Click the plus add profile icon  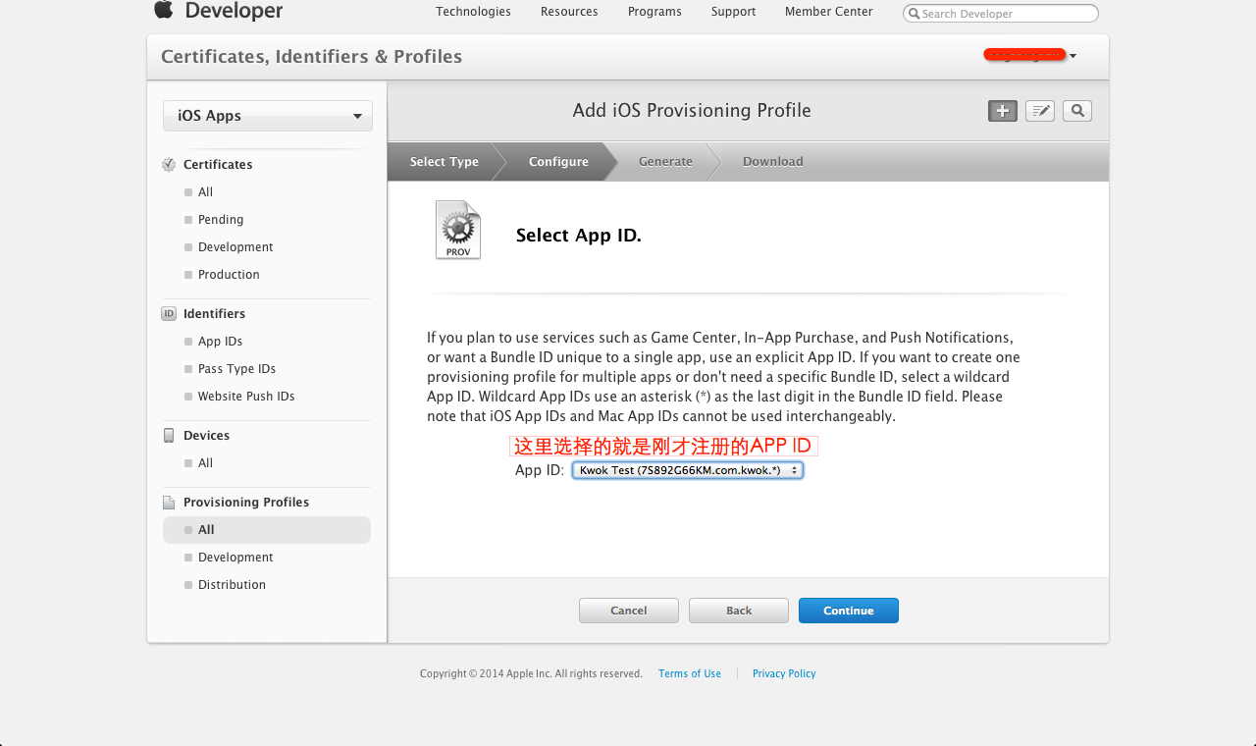point(1002,111)
